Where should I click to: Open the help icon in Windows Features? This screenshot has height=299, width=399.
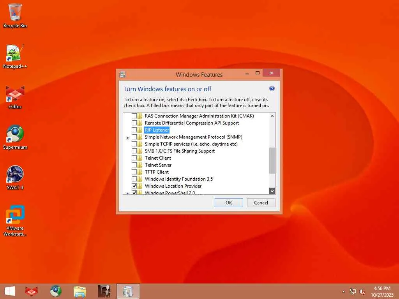pos(272,88)
